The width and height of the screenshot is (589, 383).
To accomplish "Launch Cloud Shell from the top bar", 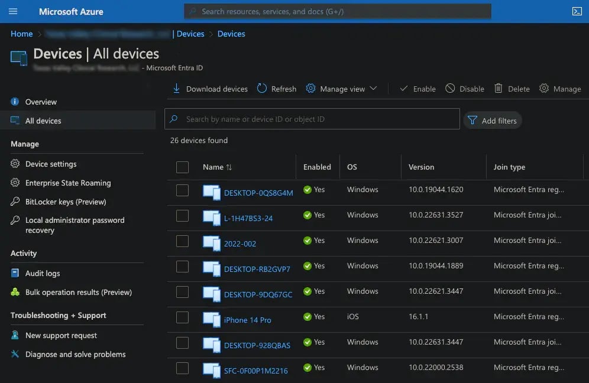I will 577,11.
